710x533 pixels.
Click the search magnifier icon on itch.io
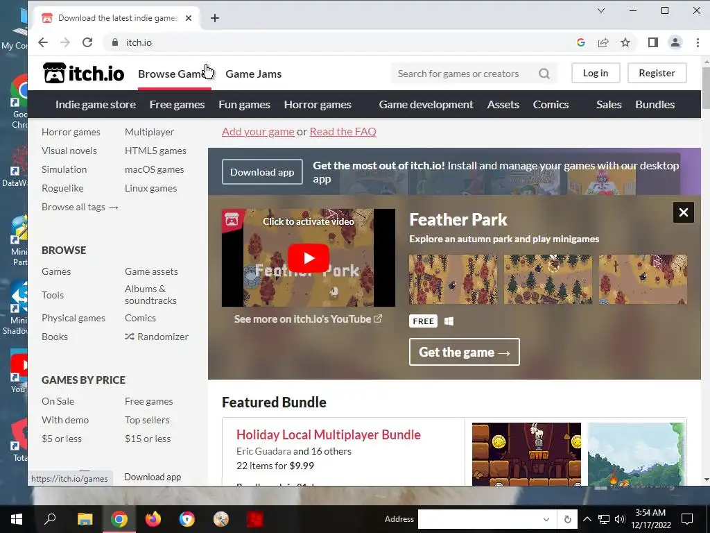pos(544,74)
